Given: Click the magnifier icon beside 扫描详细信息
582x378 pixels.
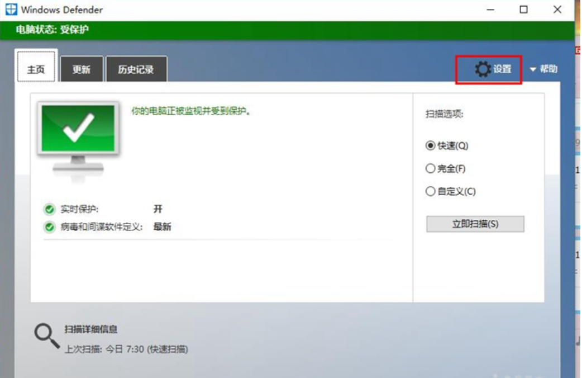Looking at the screenshot, I should [47, 336].
